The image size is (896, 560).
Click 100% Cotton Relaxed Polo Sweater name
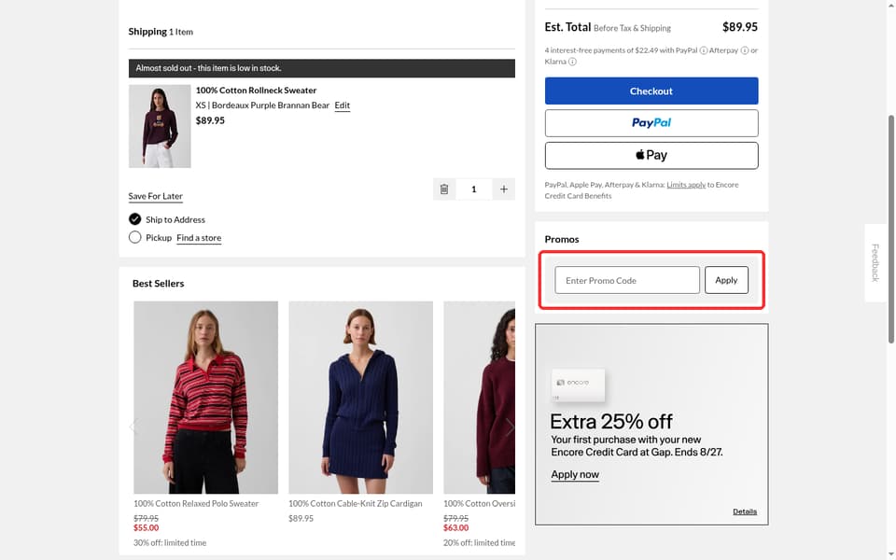pyautogui.click(x=196, y=503)
